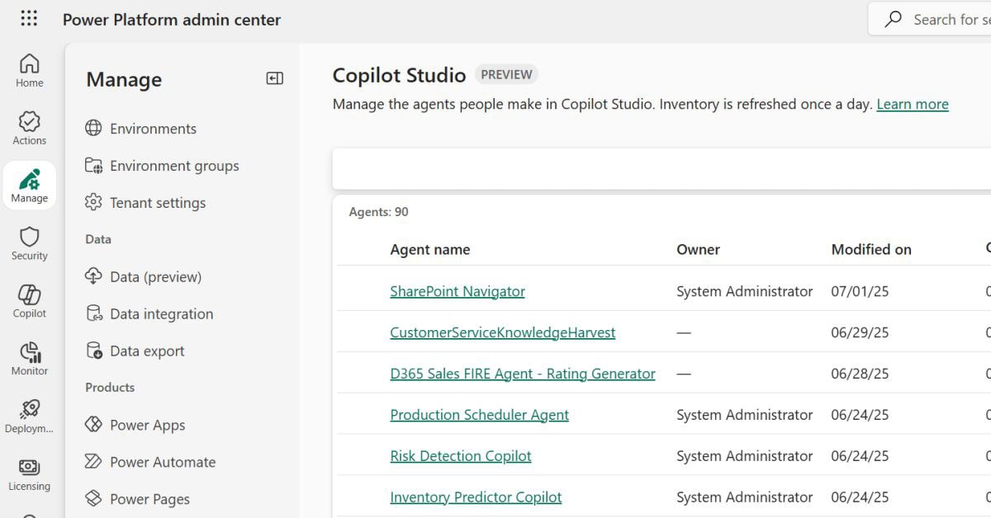Click the Manage pane heading
Screen dimensions: 991x518
point(124,79)
